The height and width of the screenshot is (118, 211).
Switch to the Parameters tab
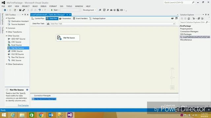(65, 18)
